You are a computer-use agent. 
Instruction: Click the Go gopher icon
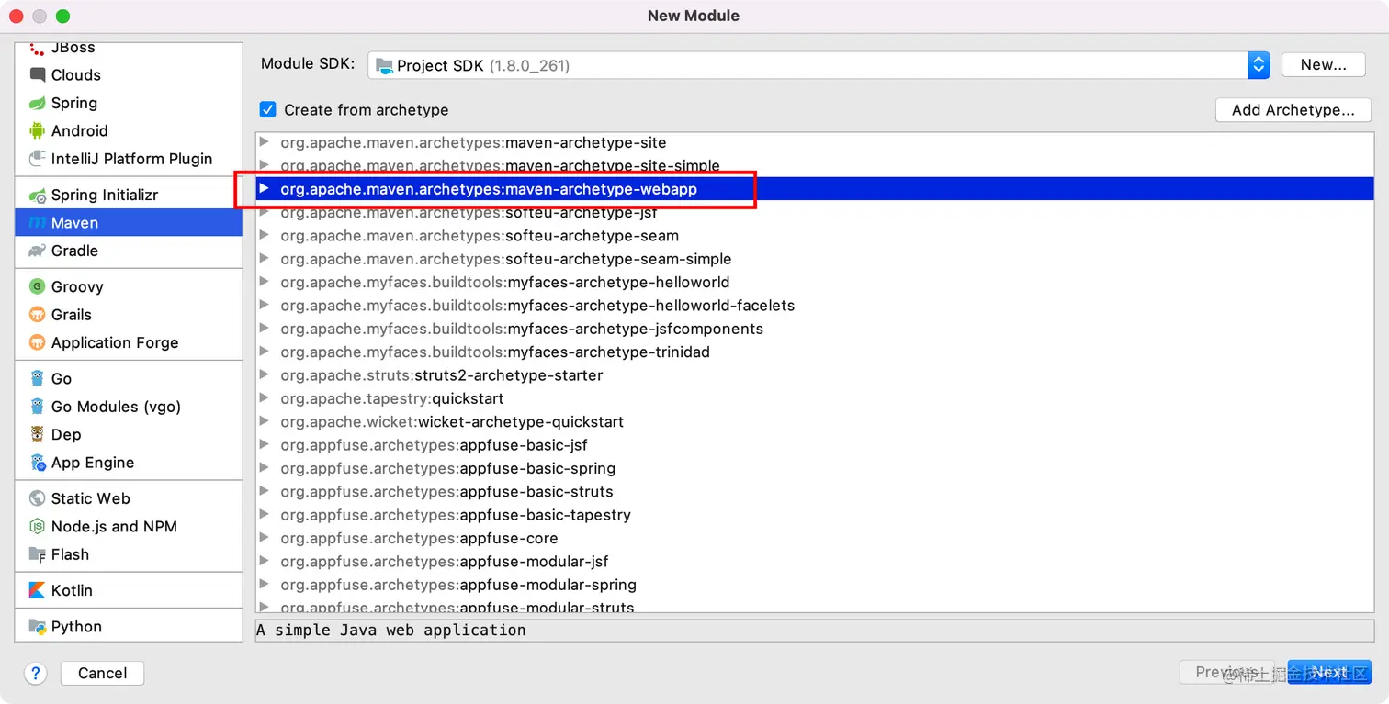tap(37, 378)
